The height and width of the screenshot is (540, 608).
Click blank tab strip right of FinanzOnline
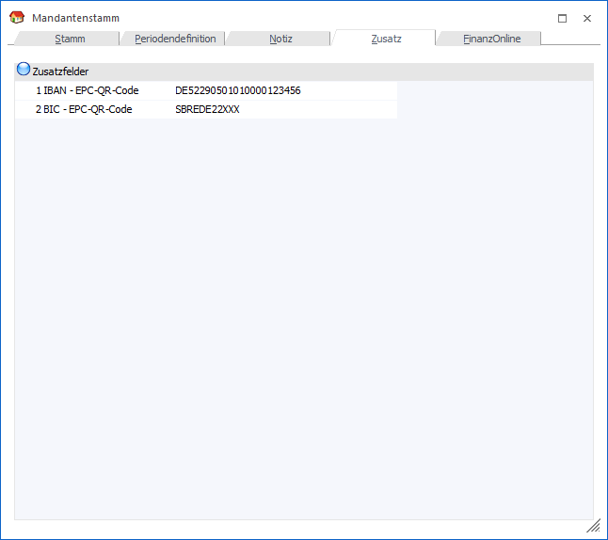pyautogui.click(x=574, y=39)
